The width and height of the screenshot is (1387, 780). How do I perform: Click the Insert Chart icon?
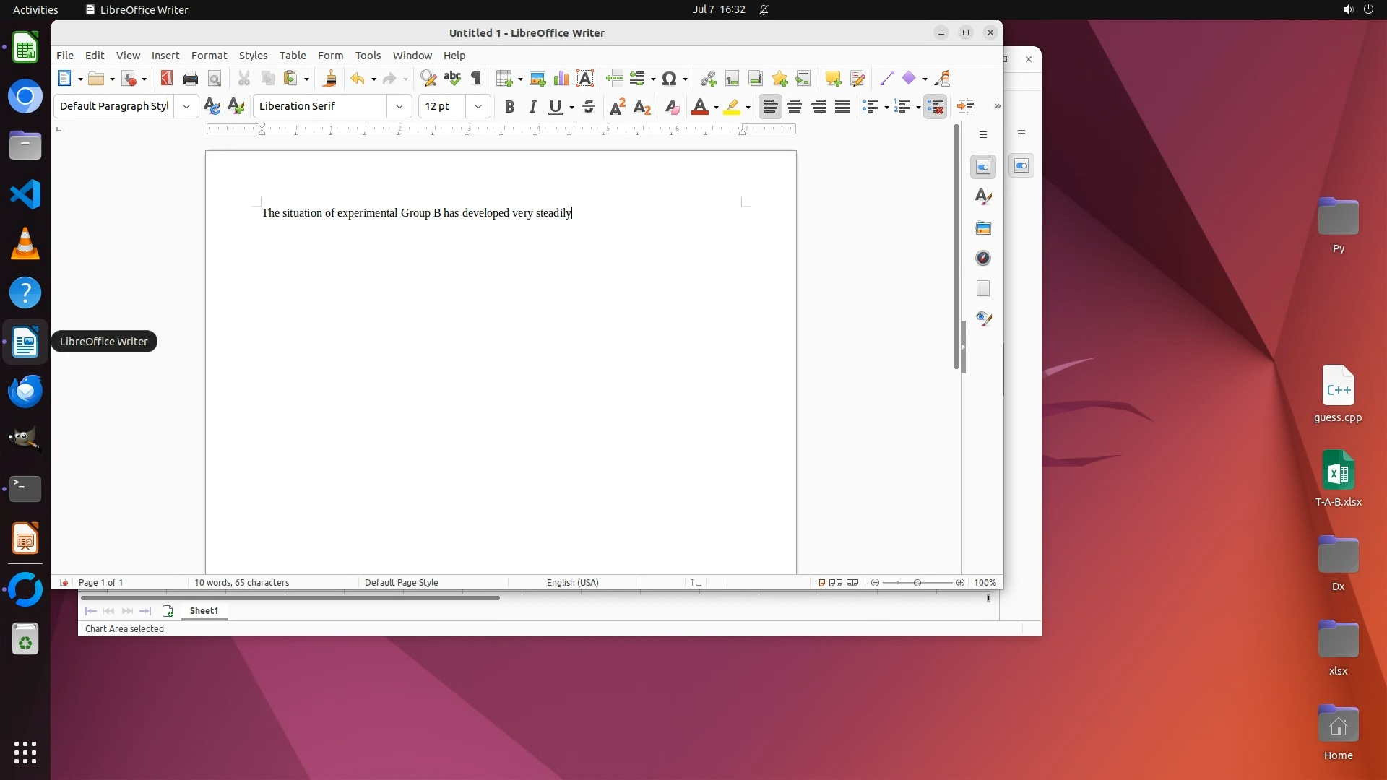coord(561,79)
